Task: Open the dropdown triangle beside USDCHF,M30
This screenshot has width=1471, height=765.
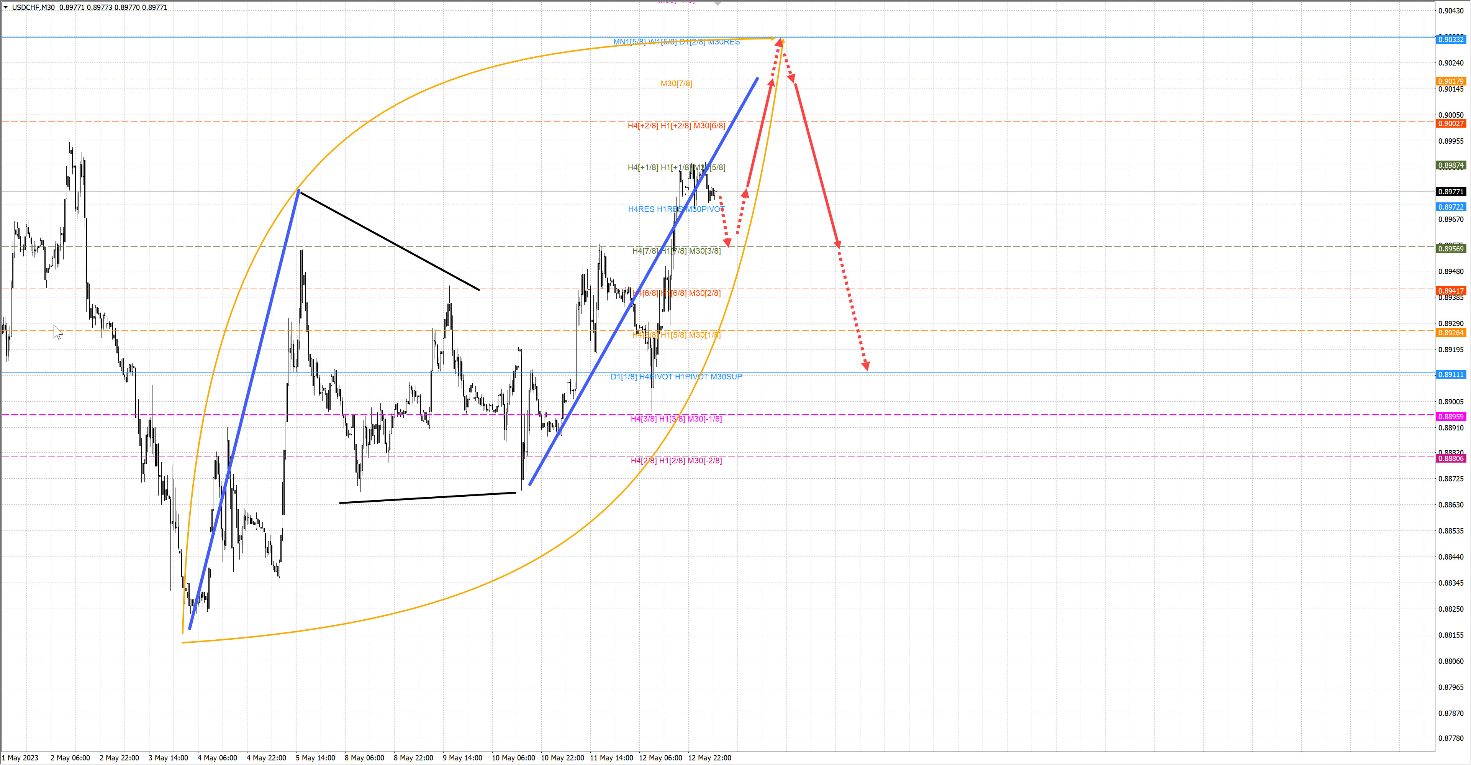Action: (x=6, y=7)
